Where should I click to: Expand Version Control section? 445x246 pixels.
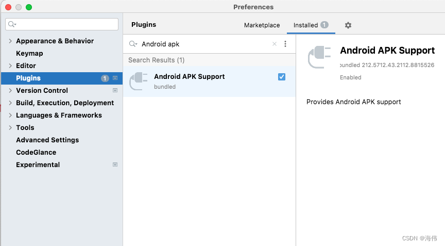[10, 90]
